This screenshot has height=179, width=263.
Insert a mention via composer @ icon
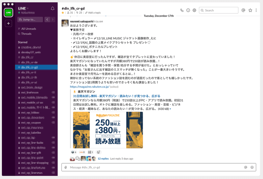(x=246, y=167)
